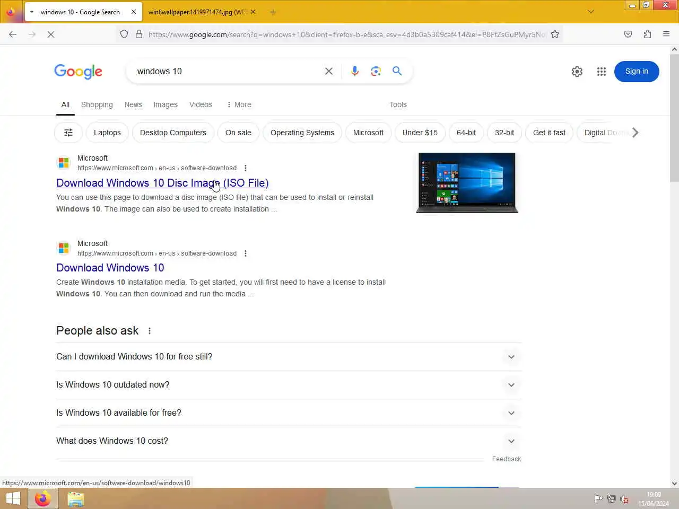Bookmark this page with the star

tap(555, 34)
